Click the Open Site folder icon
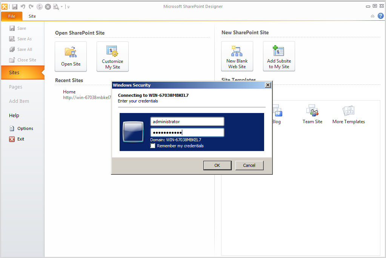Image resolution: width=386 pixels, height=258 pixels. coord(71,52)
